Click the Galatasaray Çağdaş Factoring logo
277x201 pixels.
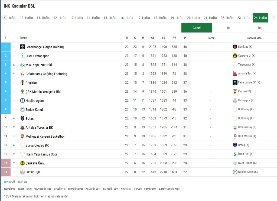22,74
